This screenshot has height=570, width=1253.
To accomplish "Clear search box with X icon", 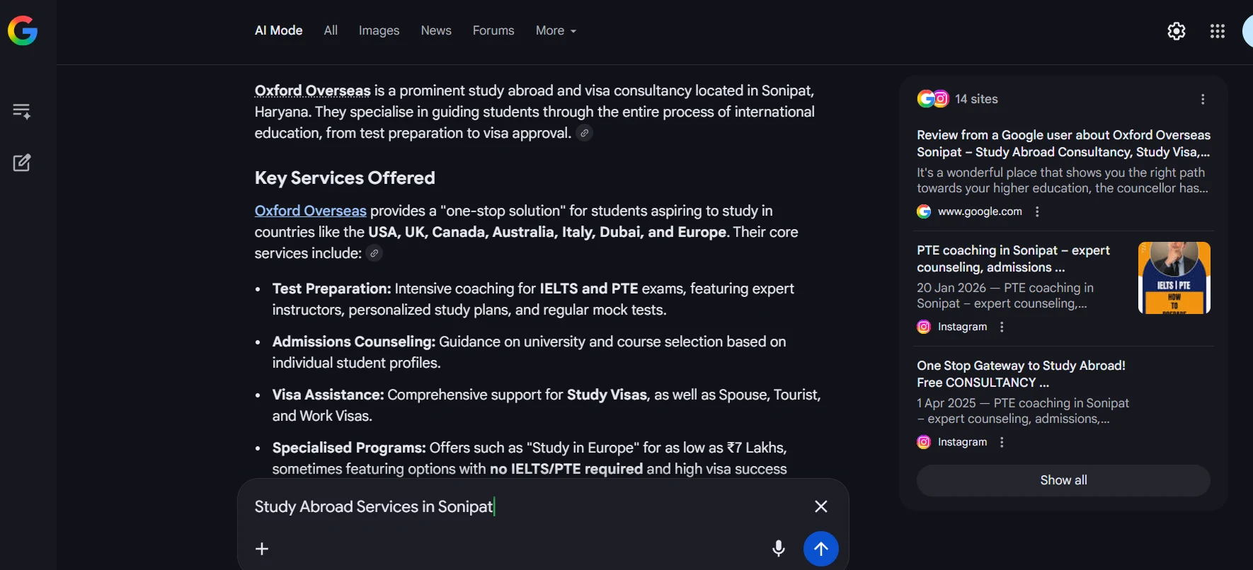I will [820, 506].
